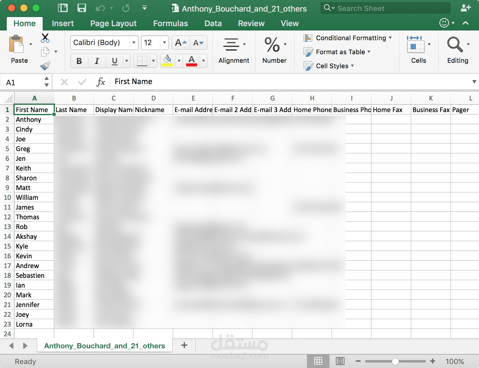This screenshot has height=368, width=479.
Task: Open the Insert ribbon tab
Action: 63,23
